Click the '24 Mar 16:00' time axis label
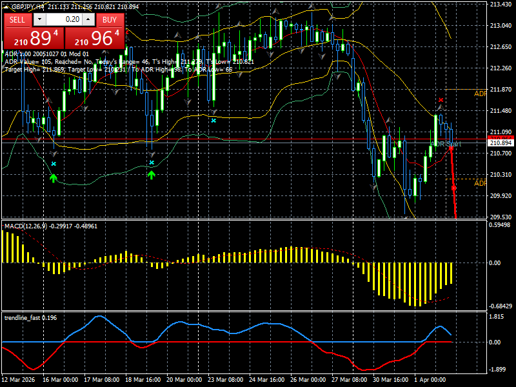 pos(267,380)
